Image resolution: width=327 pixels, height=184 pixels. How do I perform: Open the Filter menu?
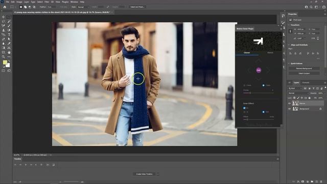pyautogui.click(x=46, y=2)
